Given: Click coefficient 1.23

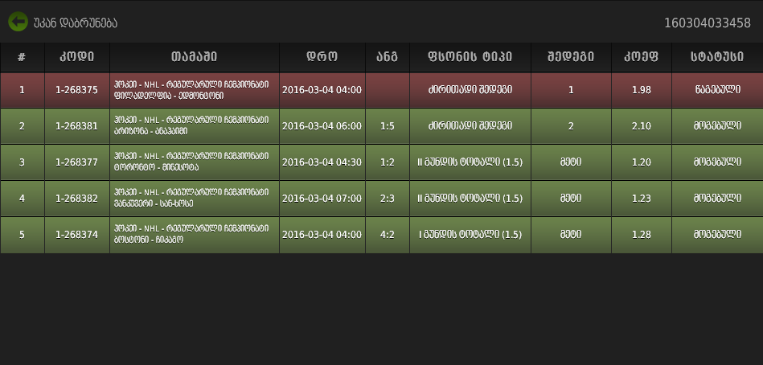Looking at the screenshot, I should pyautogui.click(x=642, y=199).
